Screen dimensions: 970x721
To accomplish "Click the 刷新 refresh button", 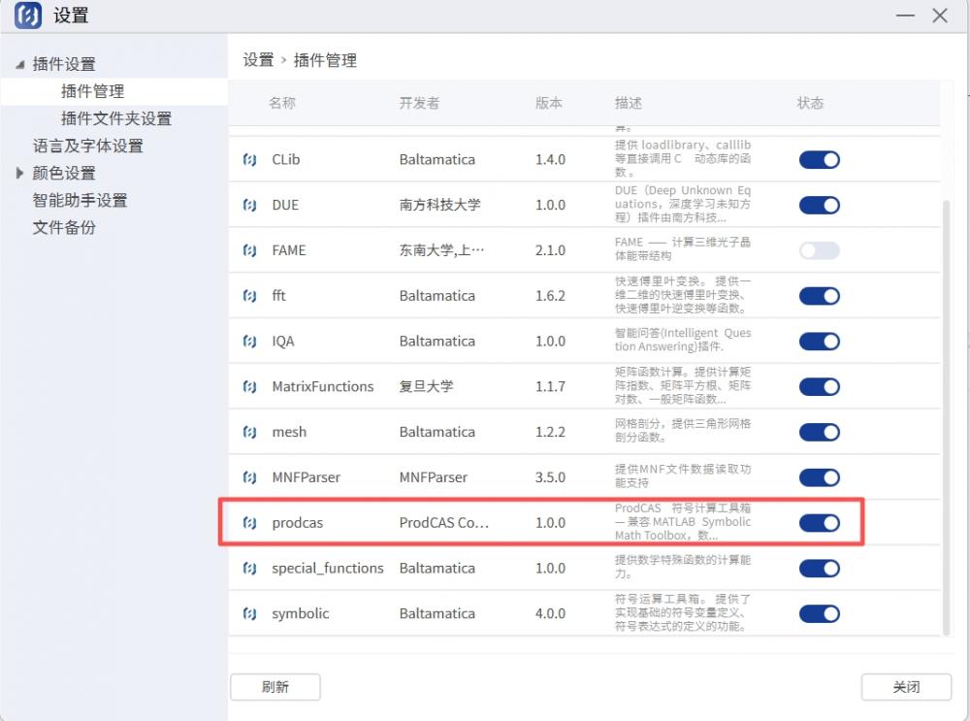I will [275, 687].
